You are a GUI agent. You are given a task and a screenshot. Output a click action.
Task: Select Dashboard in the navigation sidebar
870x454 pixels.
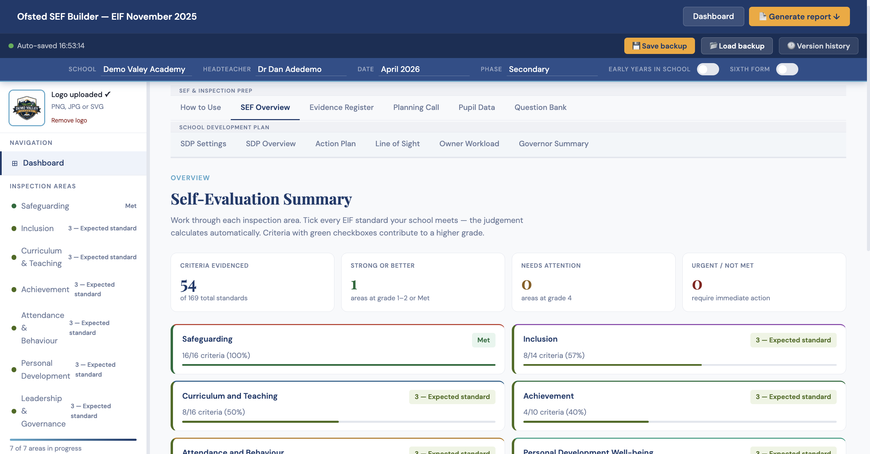coord(74,163)
